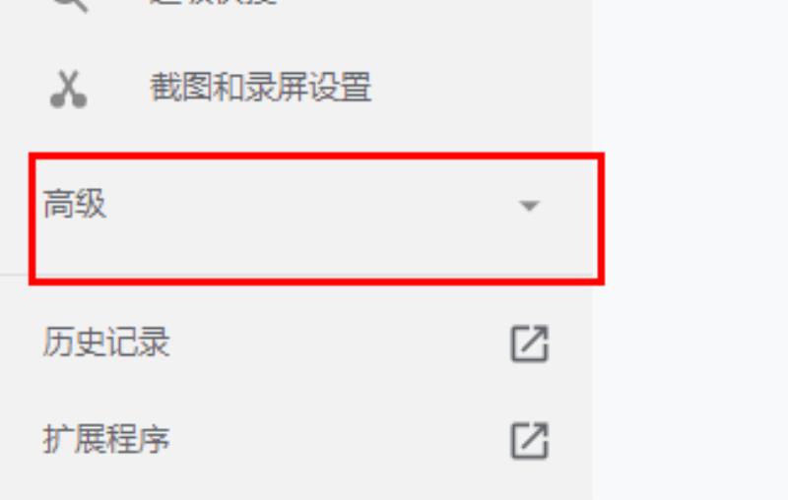Click the partially visible magnifier icon

(x=70, y=4)
